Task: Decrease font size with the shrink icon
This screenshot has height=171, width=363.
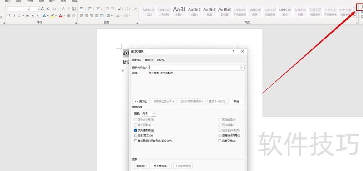Action: tap(48, 9)
